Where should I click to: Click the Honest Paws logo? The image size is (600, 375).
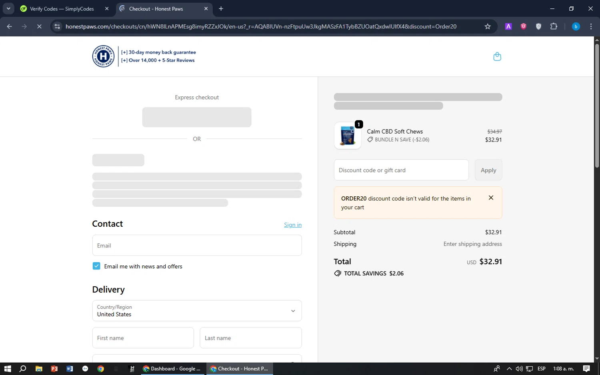tap(103, 56)
